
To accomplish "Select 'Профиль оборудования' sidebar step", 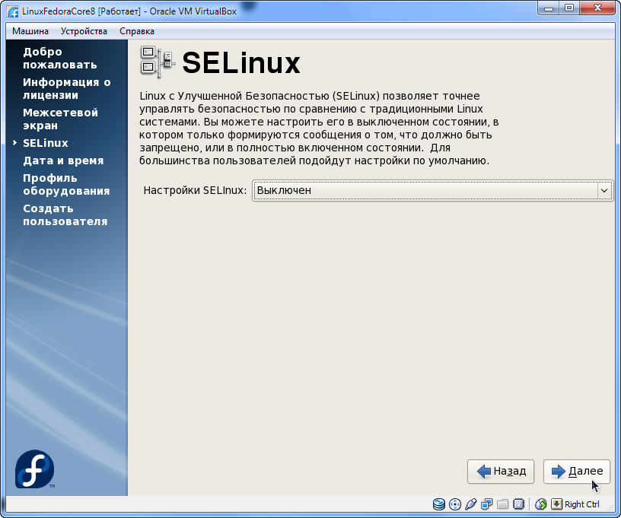I will (66, 184).
